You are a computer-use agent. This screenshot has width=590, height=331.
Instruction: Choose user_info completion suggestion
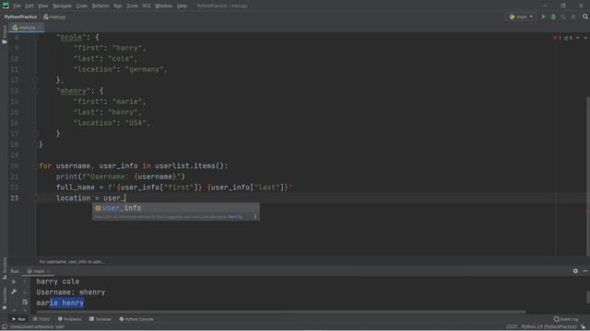[x=176, y=208]
